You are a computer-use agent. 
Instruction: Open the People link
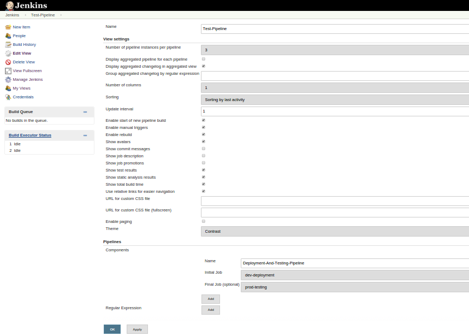(19, 36)
